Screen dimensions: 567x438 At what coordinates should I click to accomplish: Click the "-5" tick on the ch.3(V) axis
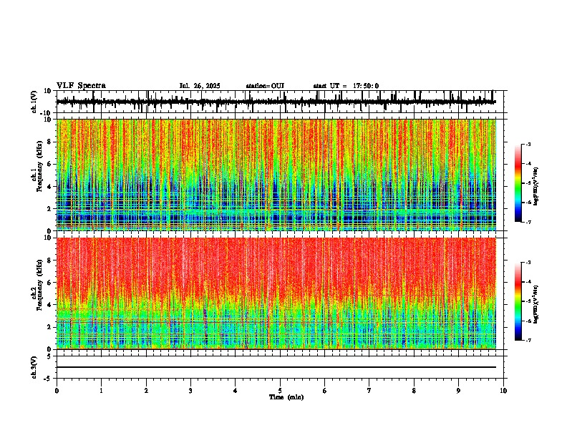(48, 379)
